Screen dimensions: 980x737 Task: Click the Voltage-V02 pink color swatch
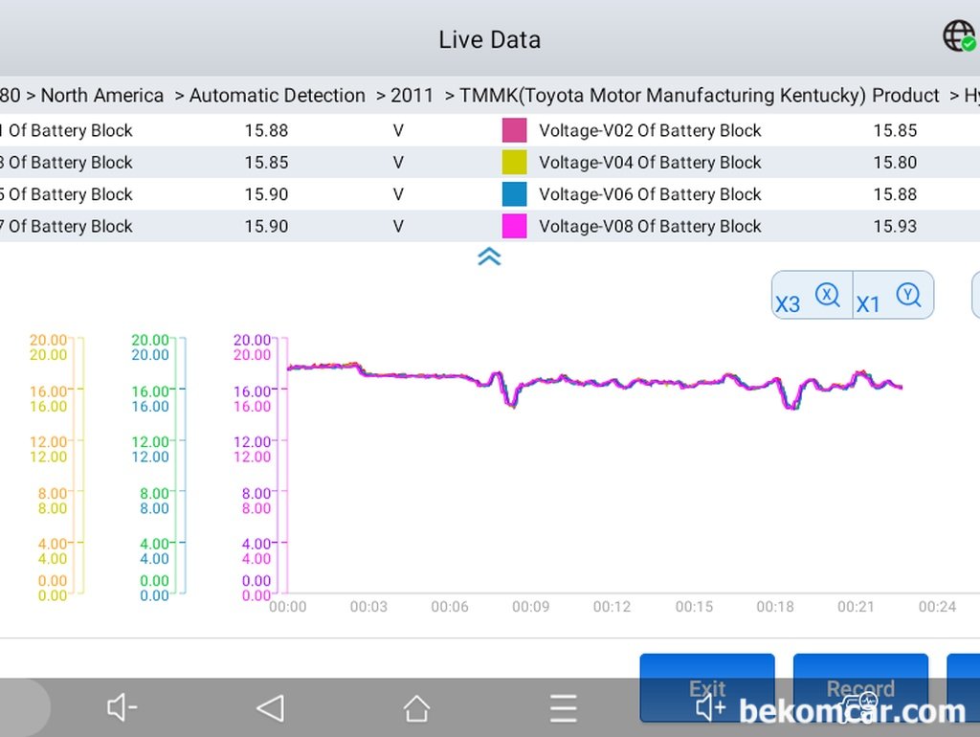tap(515, 131)
